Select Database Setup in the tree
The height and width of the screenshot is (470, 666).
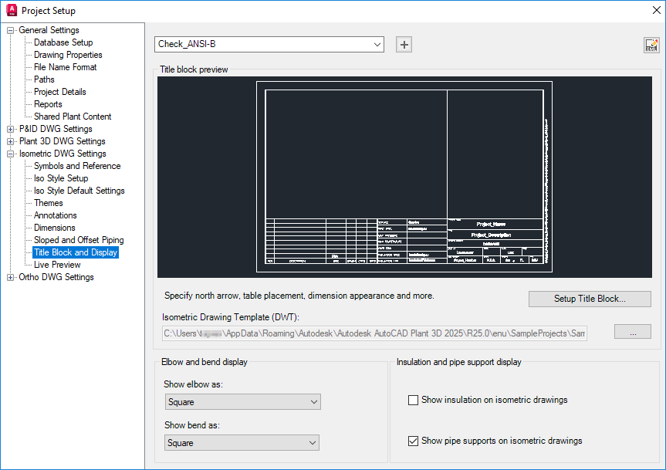(x=63, y=42)
